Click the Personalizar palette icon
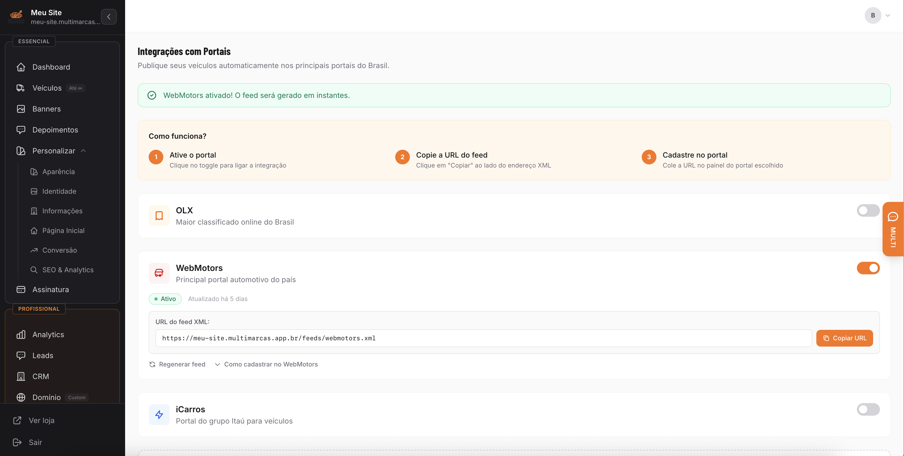The image size is (904, 456). coord(21,151)
